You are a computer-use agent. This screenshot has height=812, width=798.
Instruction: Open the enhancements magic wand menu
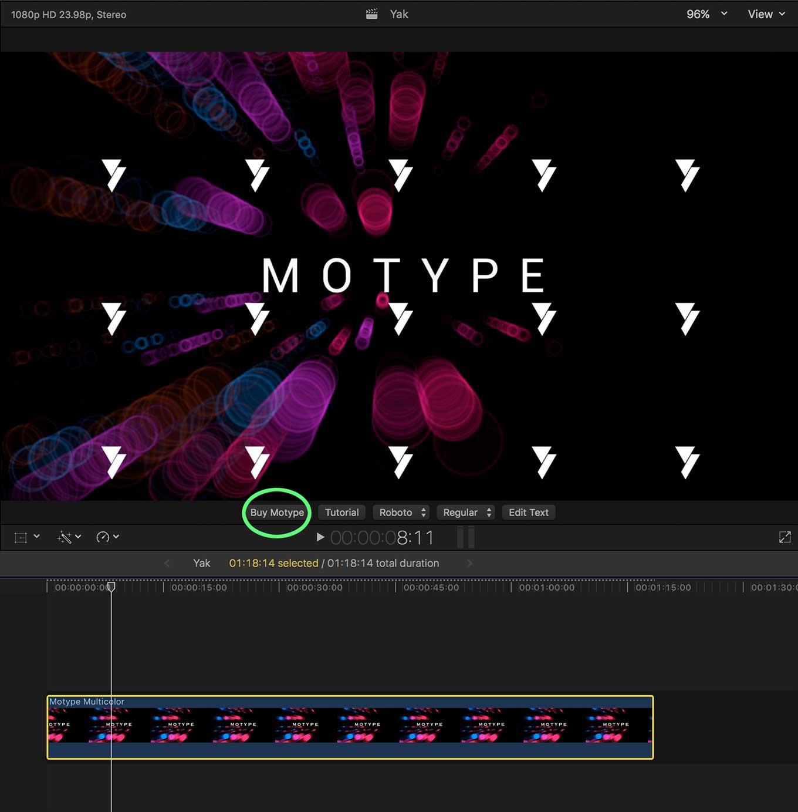(x=69, y=537)
